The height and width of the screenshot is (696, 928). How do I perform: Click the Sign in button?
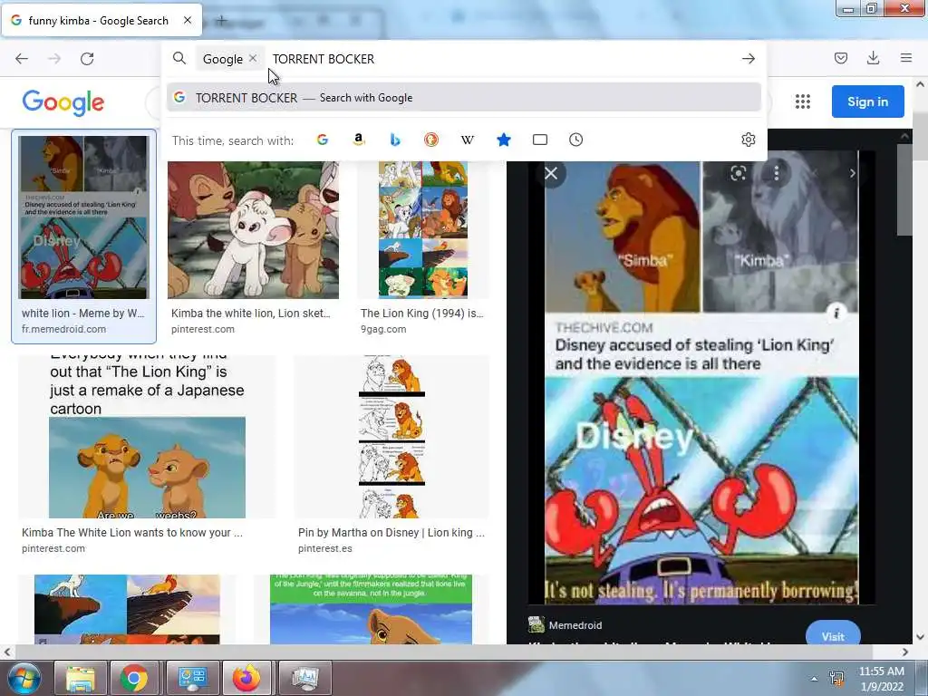pos(867,101)
